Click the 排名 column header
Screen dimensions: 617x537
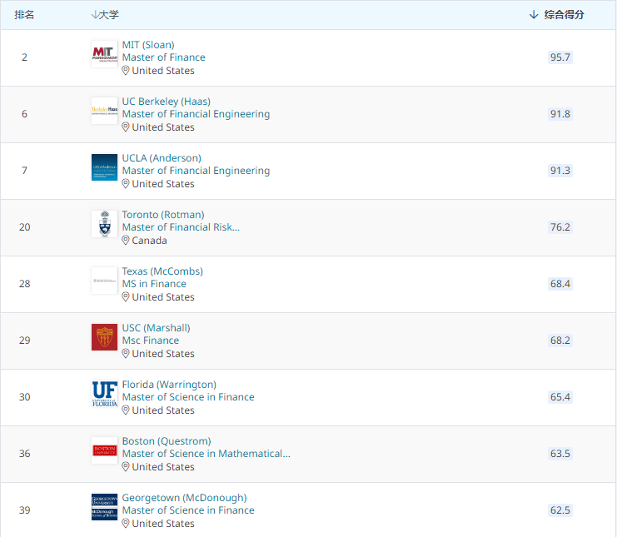24,15
